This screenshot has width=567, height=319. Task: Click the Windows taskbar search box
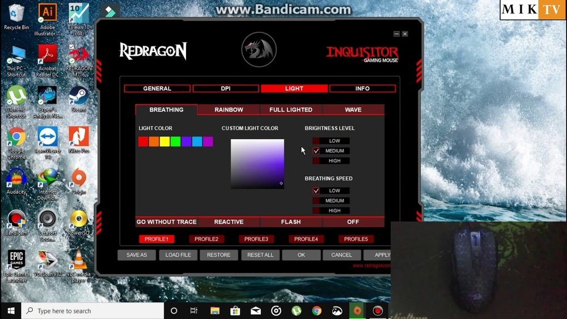coord(94,311)
